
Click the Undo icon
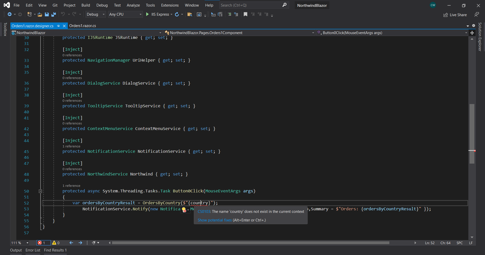(x=63, y=14)
